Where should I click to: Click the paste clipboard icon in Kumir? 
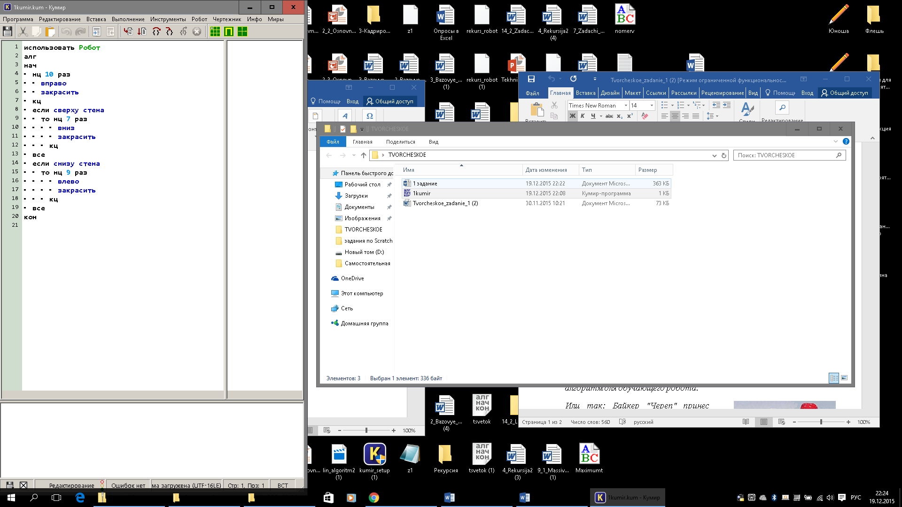[50, 31]
